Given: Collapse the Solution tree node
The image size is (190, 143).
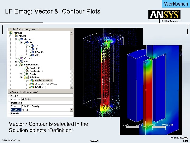Looking at the screenshot, I should [21, 77].
